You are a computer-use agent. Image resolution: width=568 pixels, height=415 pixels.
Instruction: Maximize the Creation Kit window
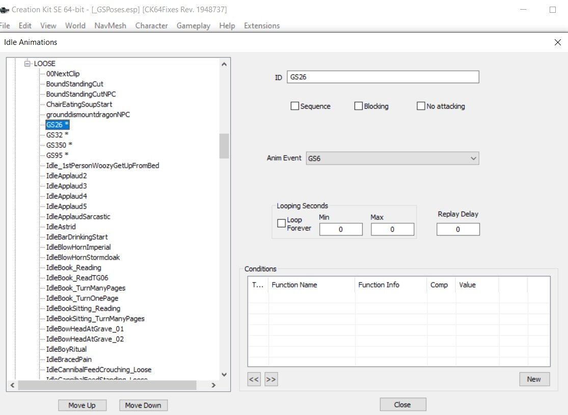tap(552, 10)
